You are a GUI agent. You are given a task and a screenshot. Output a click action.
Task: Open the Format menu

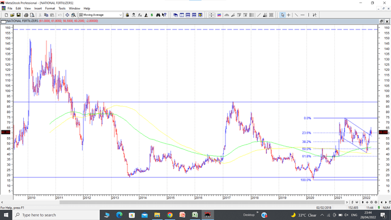50,9
